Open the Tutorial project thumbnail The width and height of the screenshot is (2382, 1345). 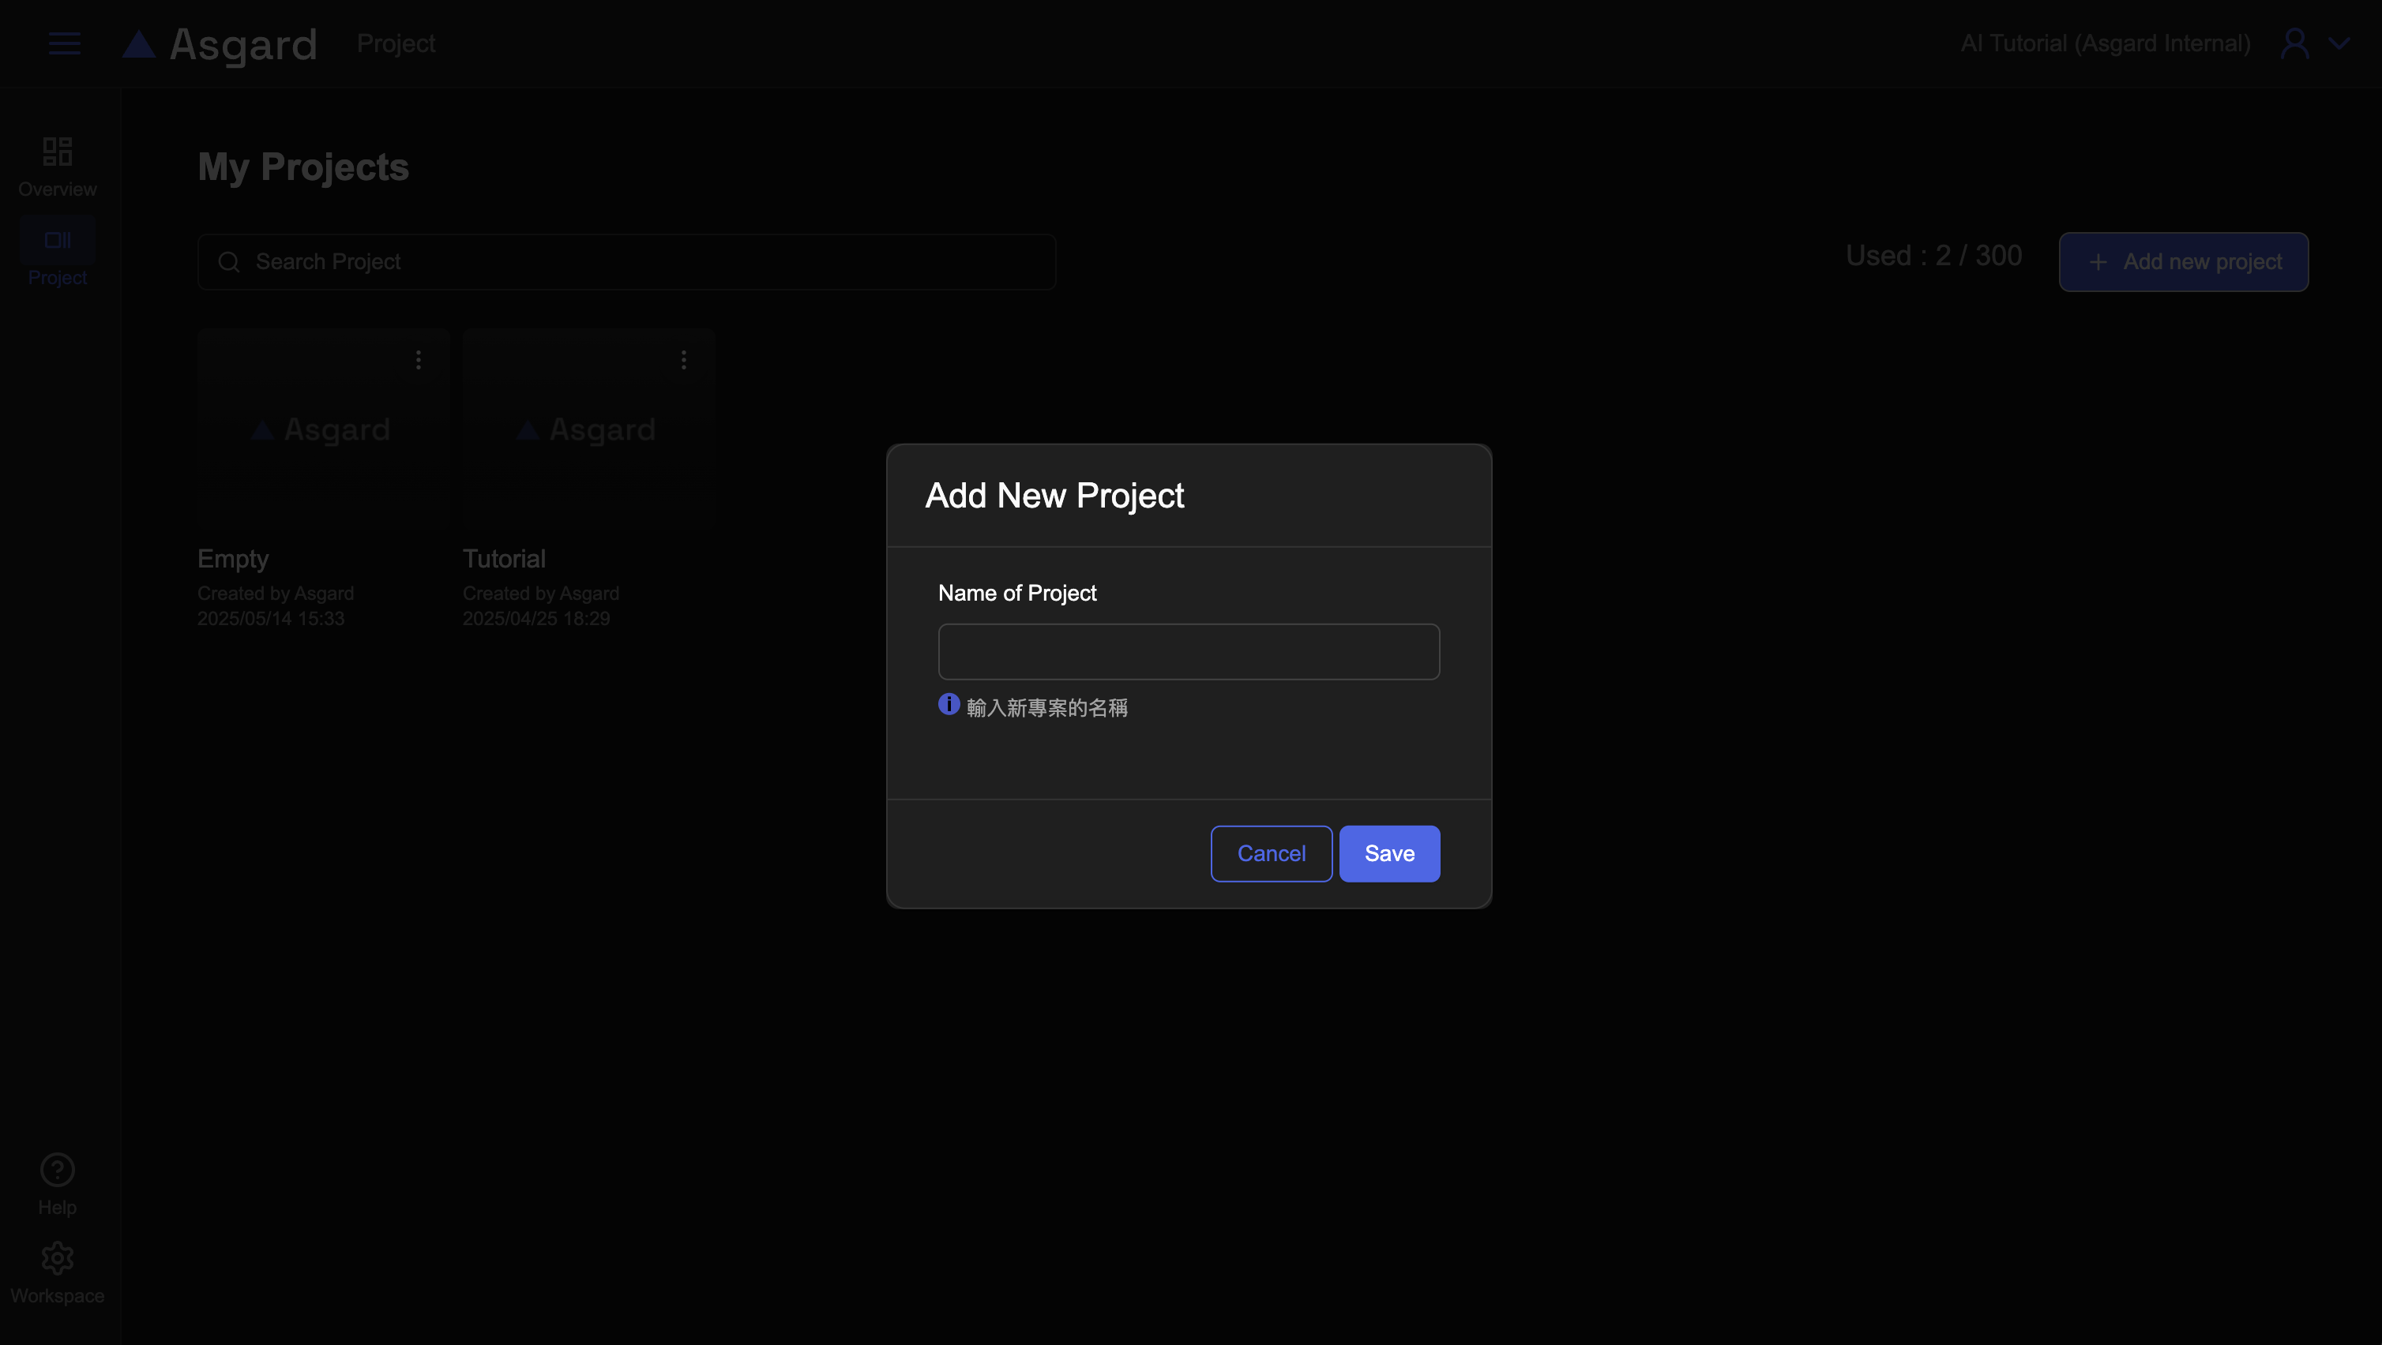pos(589,429)
